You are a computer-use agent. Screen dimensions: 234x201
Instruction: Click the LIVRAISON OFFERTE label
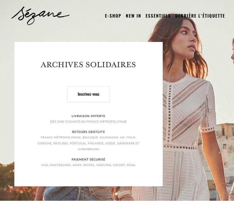(88, 116)
